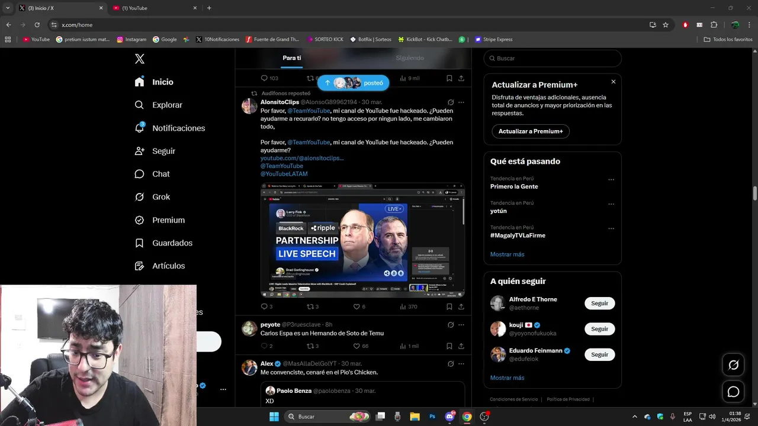
Task: Open Inicio home in sidebar
Action: (x=154, y=82)
